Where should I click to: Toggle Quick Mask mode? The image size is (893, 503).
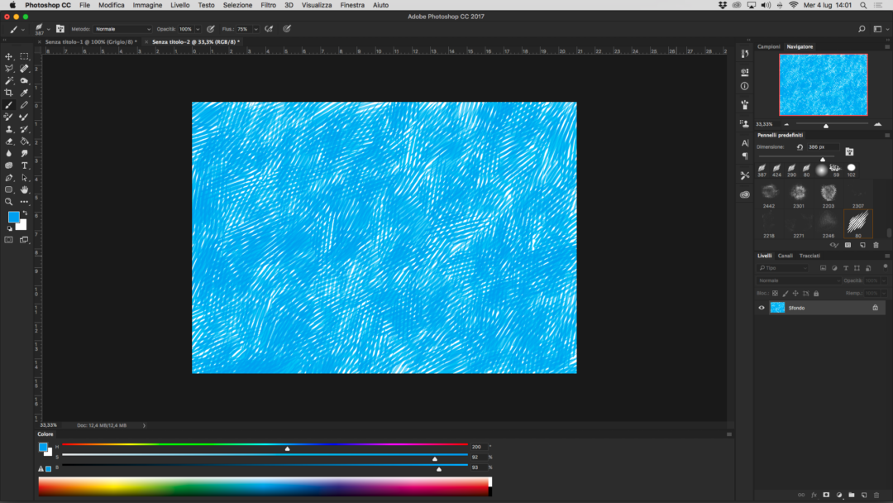click(8, 240)
